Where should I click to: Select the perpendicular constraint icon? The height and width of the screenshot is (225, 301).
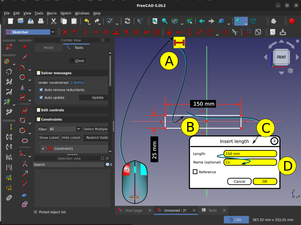pos(116,32)
